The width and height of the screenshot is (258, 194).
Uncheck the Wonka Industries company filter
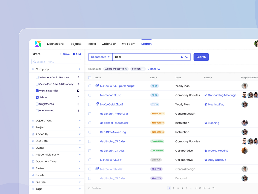tap(37, 91)
